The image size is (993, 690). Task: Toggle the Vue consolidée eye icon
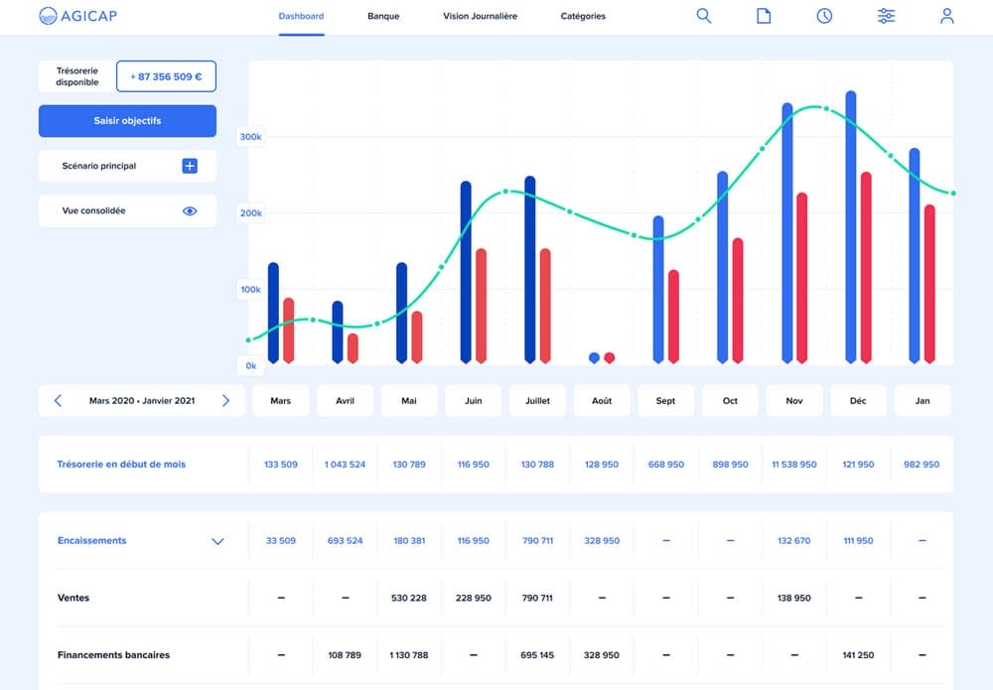click(190, 210)
